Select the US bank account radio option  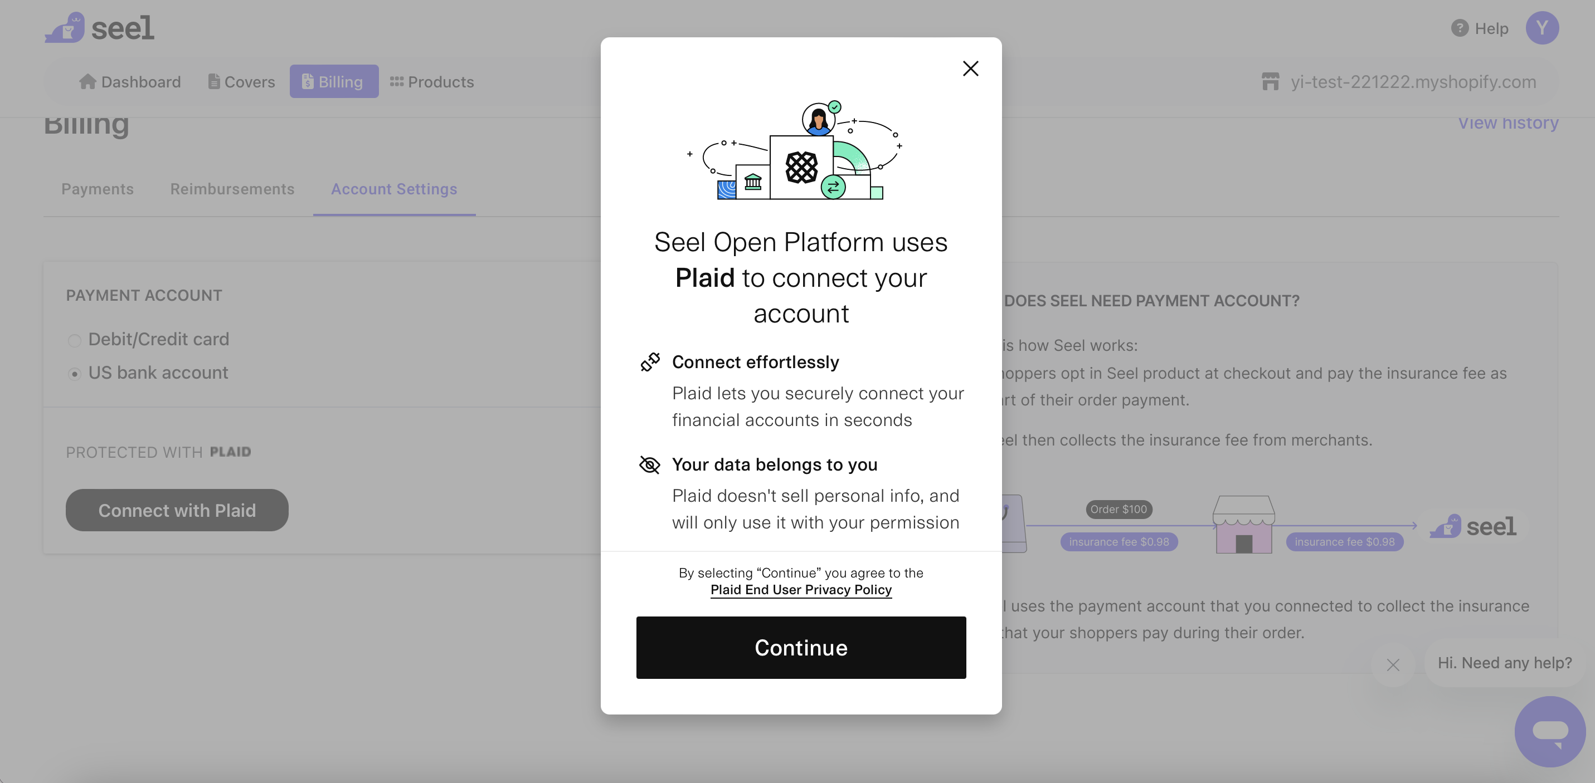click(74, 374)
